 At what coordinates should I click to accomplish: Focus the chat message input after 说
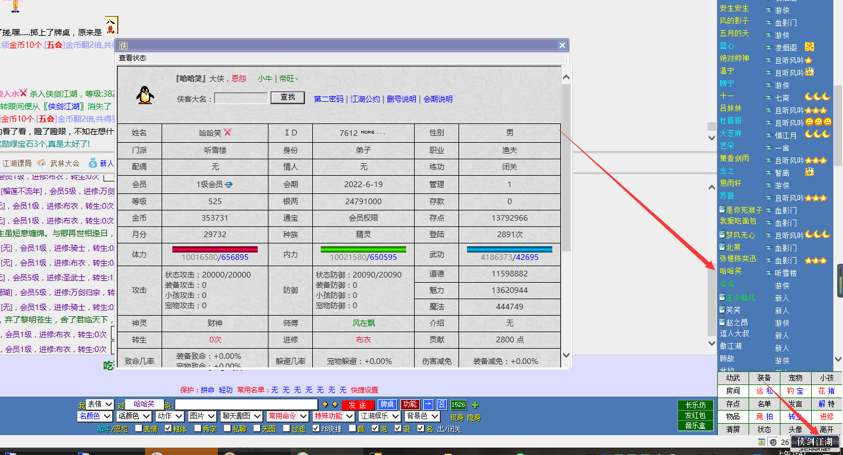[246, 404]
